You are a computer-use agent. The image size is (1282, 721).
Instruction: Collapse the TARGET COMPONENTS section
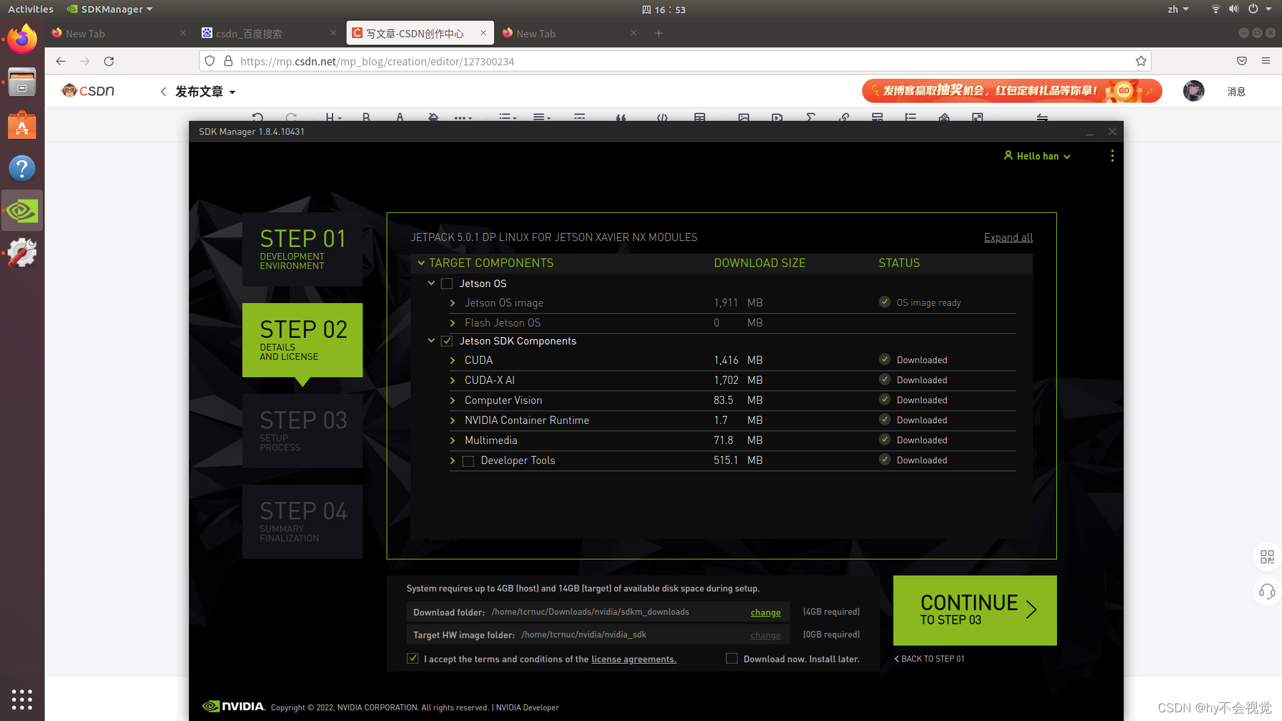click(x=421, y=263)
